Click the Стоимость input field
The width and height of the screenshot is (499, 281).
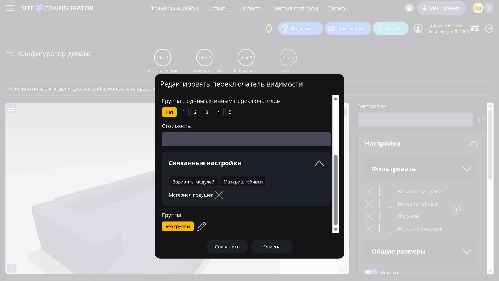(246, 139)
